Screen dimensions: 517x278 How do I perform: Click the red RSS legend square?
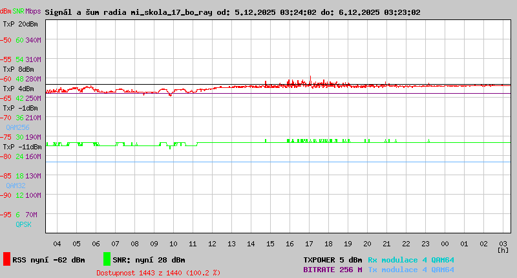tap(6, 259)
